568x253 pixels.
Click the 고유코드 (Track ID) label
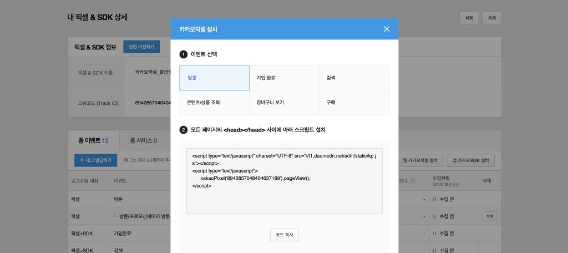pyautogui.click(x=98, y=103)
